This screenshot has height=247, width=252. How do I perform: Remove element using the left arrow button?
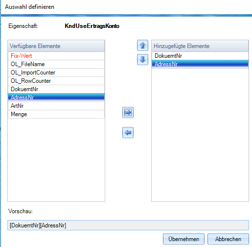point(128,132)
